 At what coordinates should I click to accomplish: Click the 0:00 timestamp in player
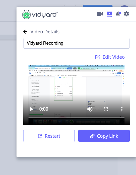44,109
